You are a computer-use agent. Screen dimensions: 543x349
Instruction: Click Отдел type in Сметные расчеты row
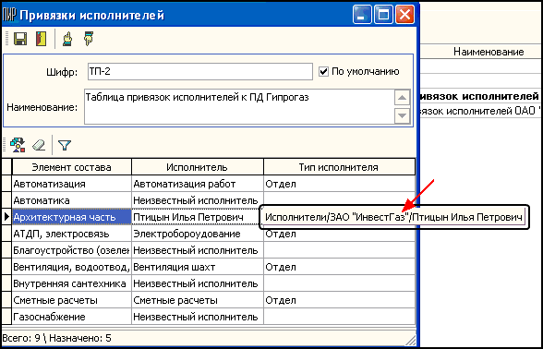(340, 300)
